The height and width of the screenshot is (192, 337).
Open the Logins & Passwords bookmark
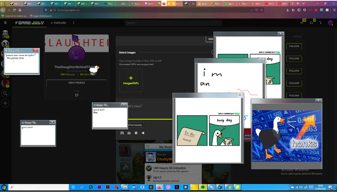click(x=41, y=16)
